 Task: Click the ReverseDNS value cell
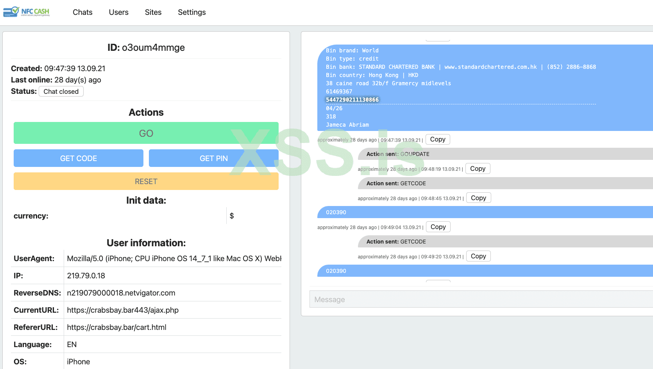(x=121, y=293)
